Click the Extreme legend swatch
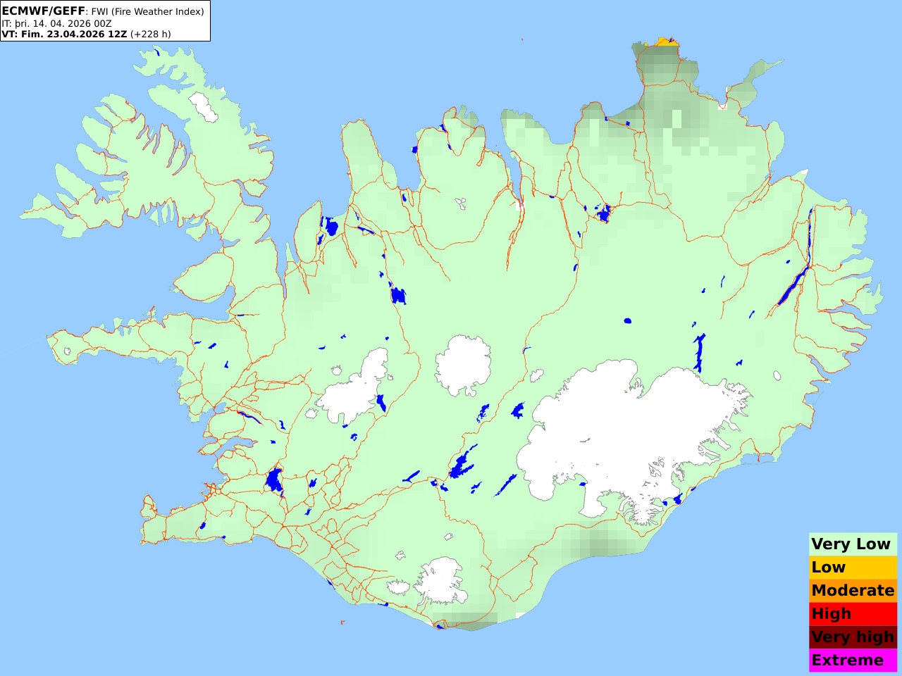Screen dimensions: 902x676 pos(853,661)
